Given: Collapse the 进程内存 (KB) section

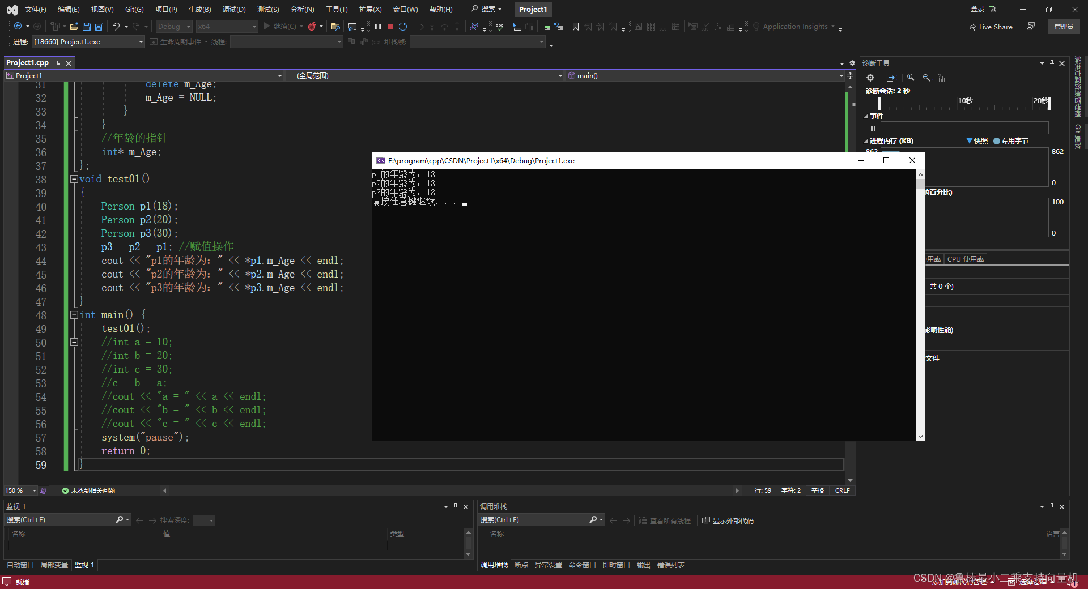Looking at the screenshot, I should pyautogui.click(x=866, y=141).
